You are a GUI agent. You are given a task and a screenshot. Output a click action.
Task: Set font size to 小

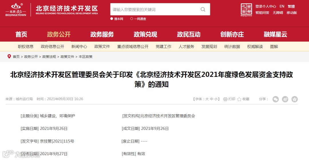[x=216, y=99]
